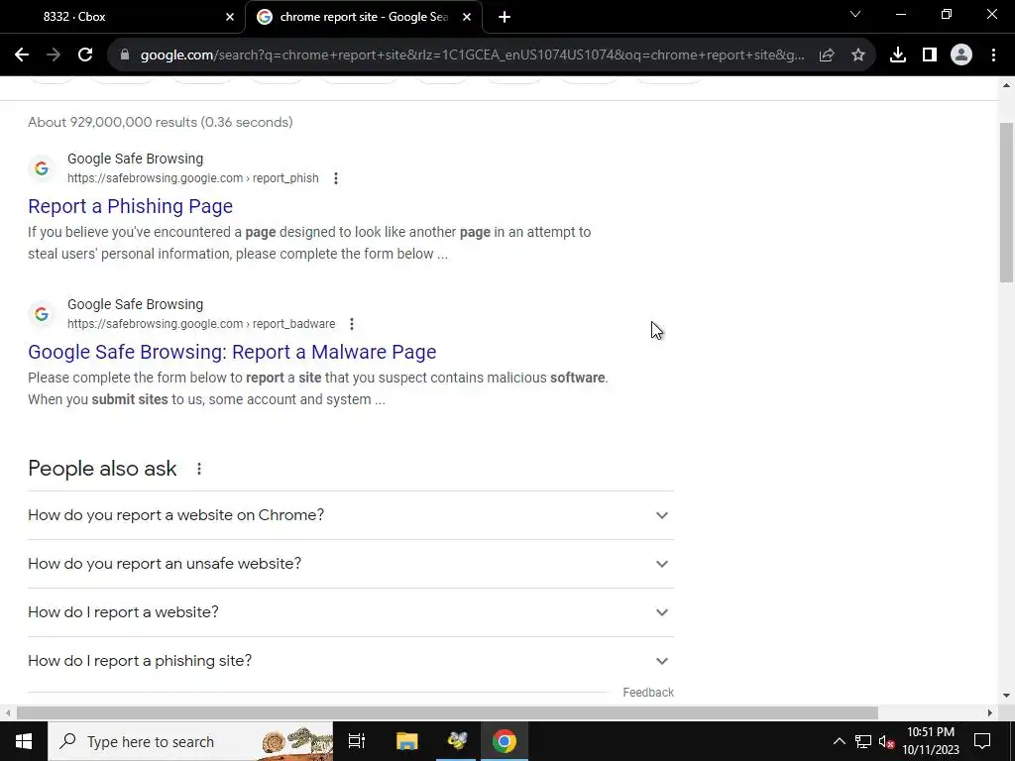Click the vertical scrollbar thumb
1015x761 pixels.
point(1006,202)
